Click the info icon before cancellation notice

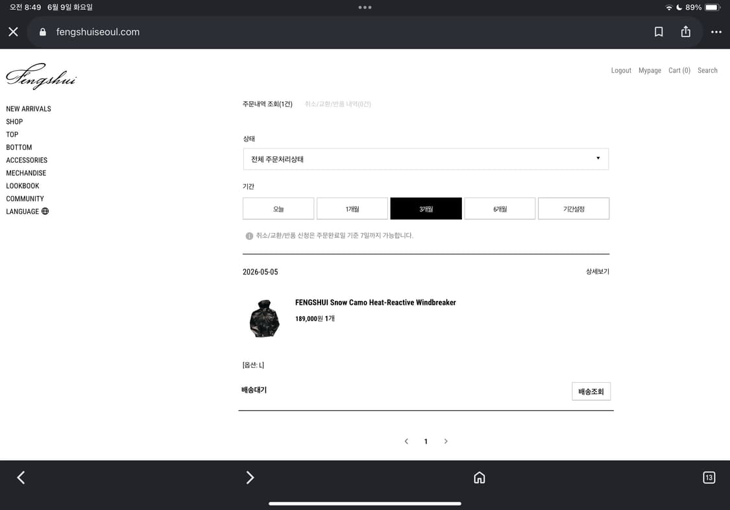[249, 236]
